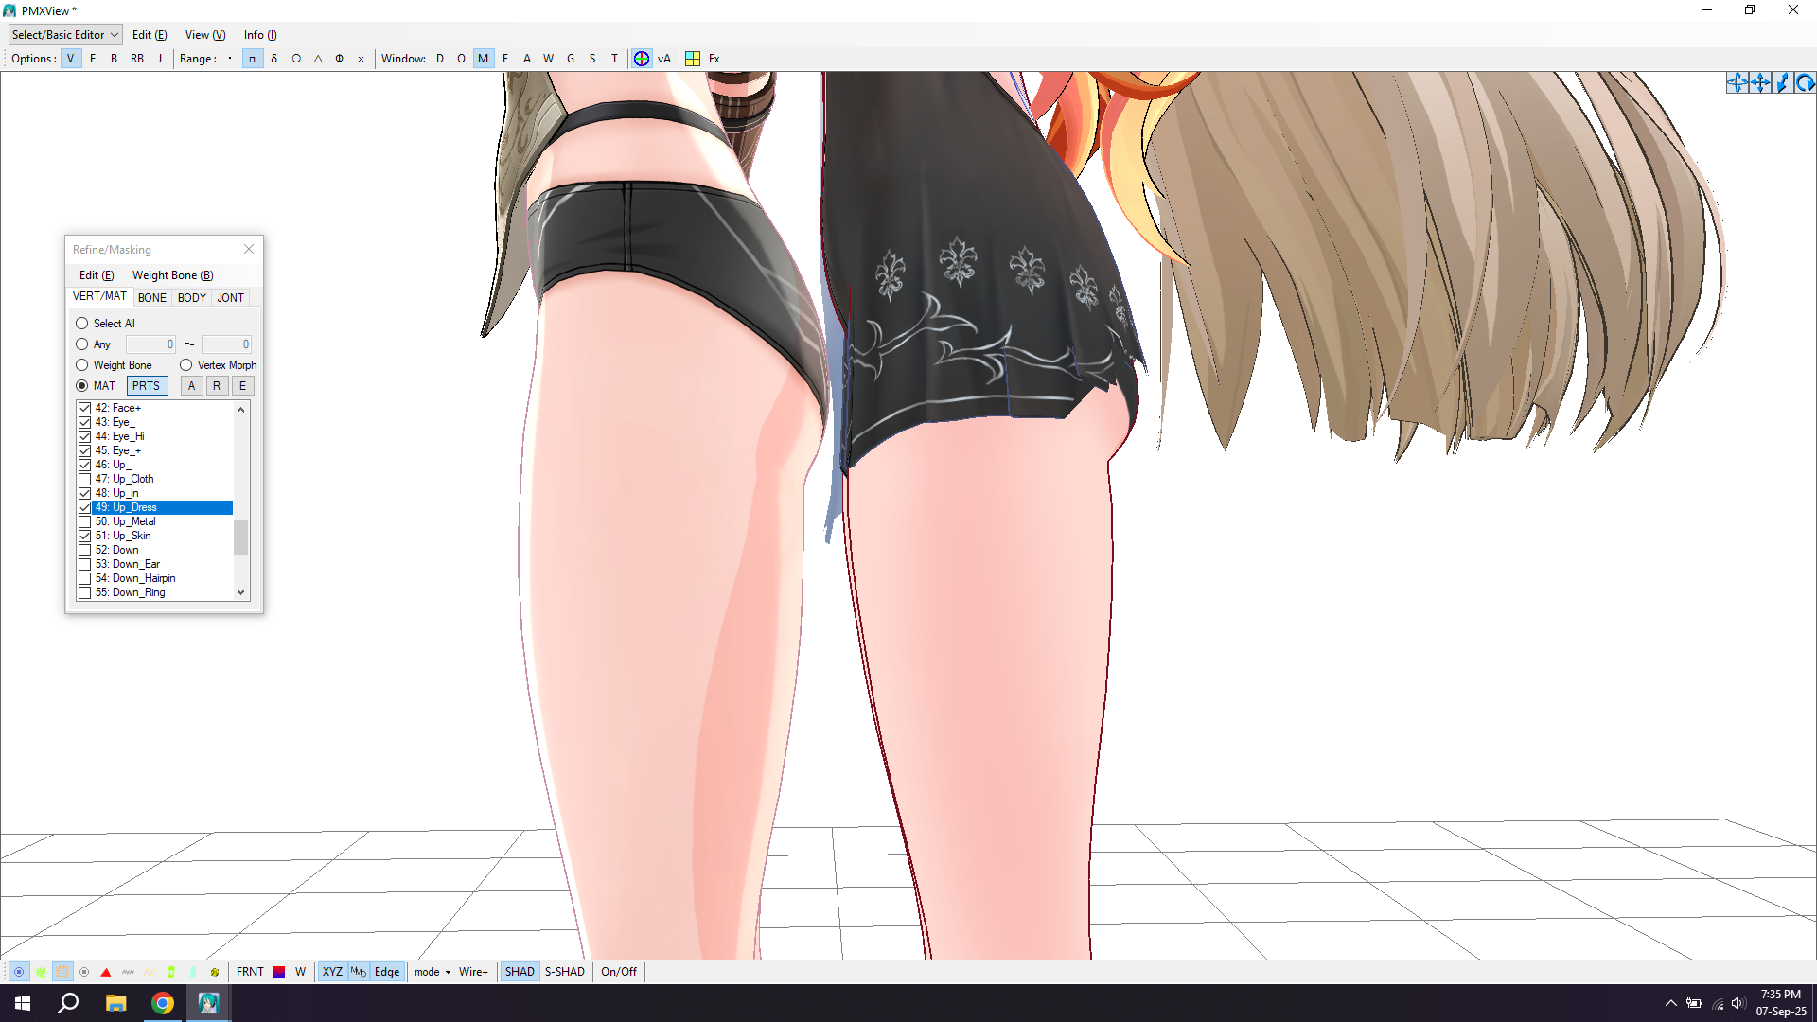Click the colored crosshair circle toolbar icon
Screen dimensions: 1817x1022
pyautogui.click(x=642, y=59)
